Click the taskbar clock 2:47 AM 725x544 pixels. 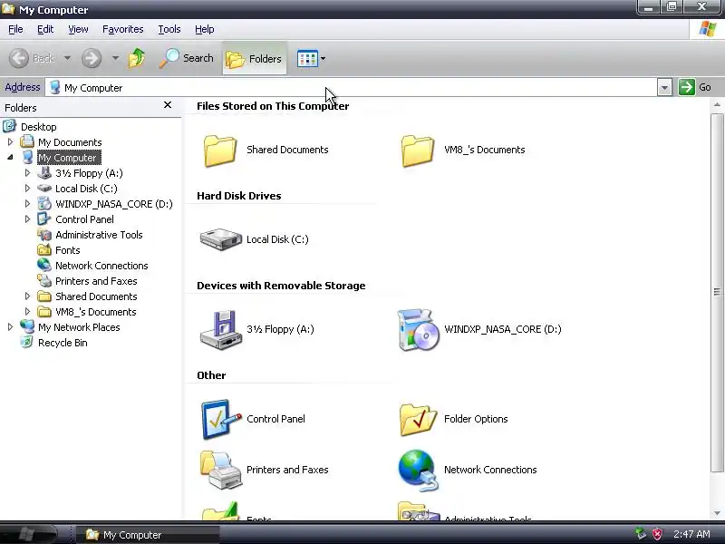[691, 534]
